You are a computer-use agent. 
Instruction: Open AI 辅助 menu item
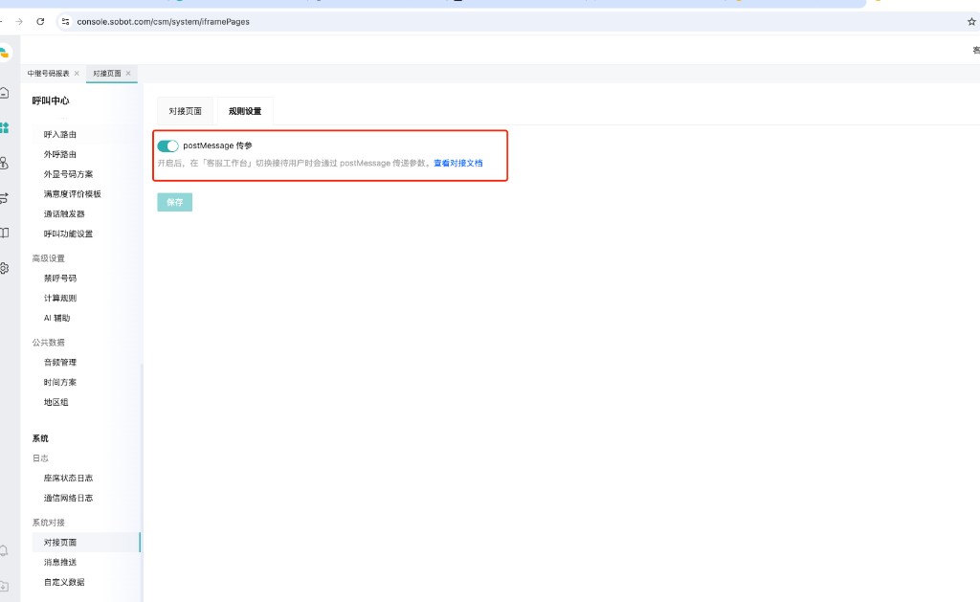click(56, 318)
